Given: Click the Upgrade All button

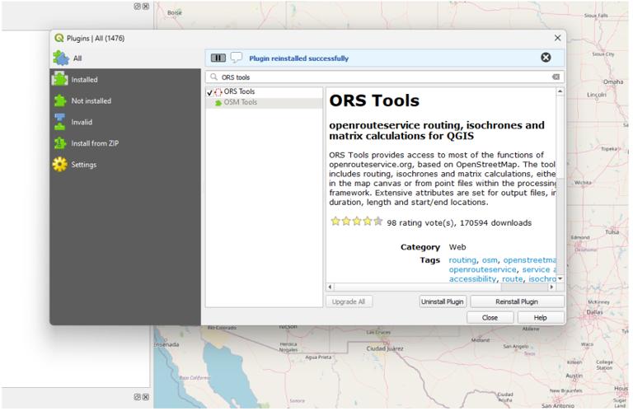Looking at the screenshot, I should tap(349, 301).
